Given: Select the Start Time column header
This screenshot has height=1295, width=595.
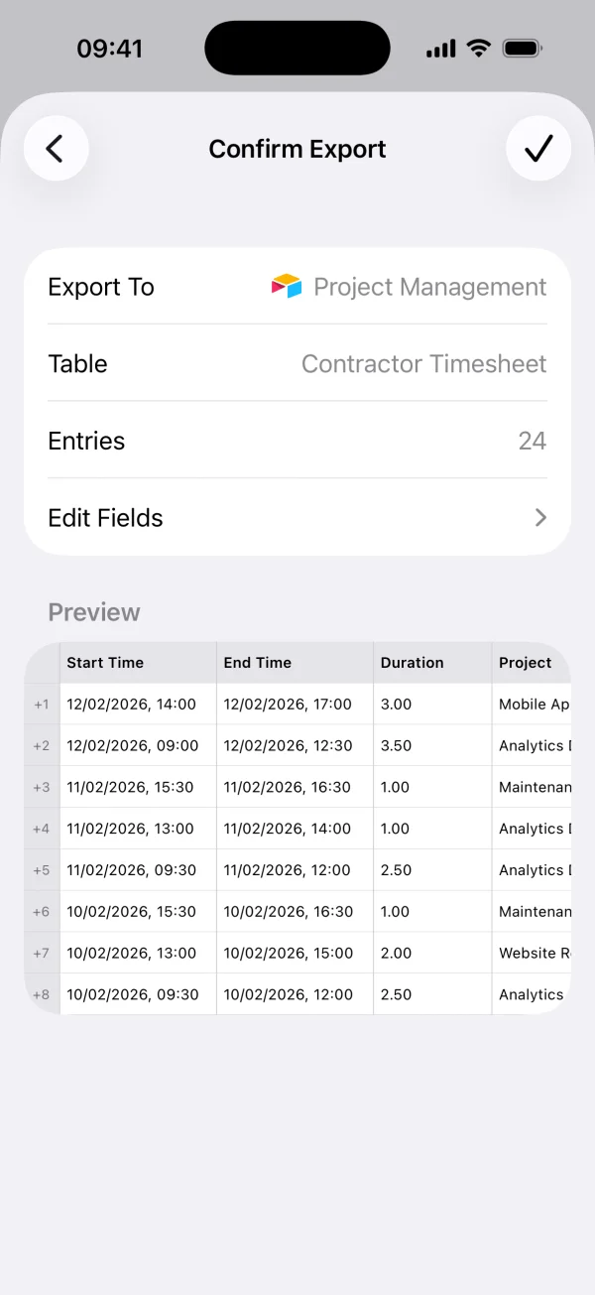Looking at the screenshot, I should (104, 662).
